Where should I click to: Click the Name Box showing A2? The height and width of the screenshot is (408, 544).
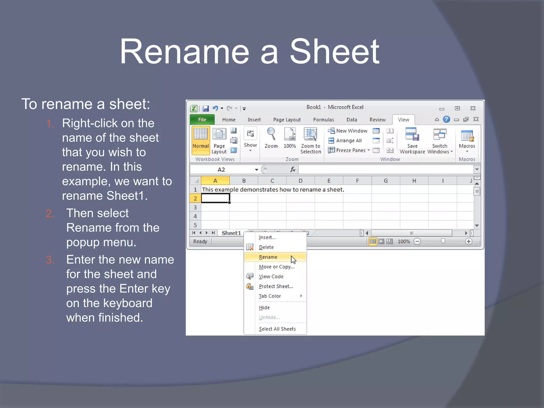222,169
